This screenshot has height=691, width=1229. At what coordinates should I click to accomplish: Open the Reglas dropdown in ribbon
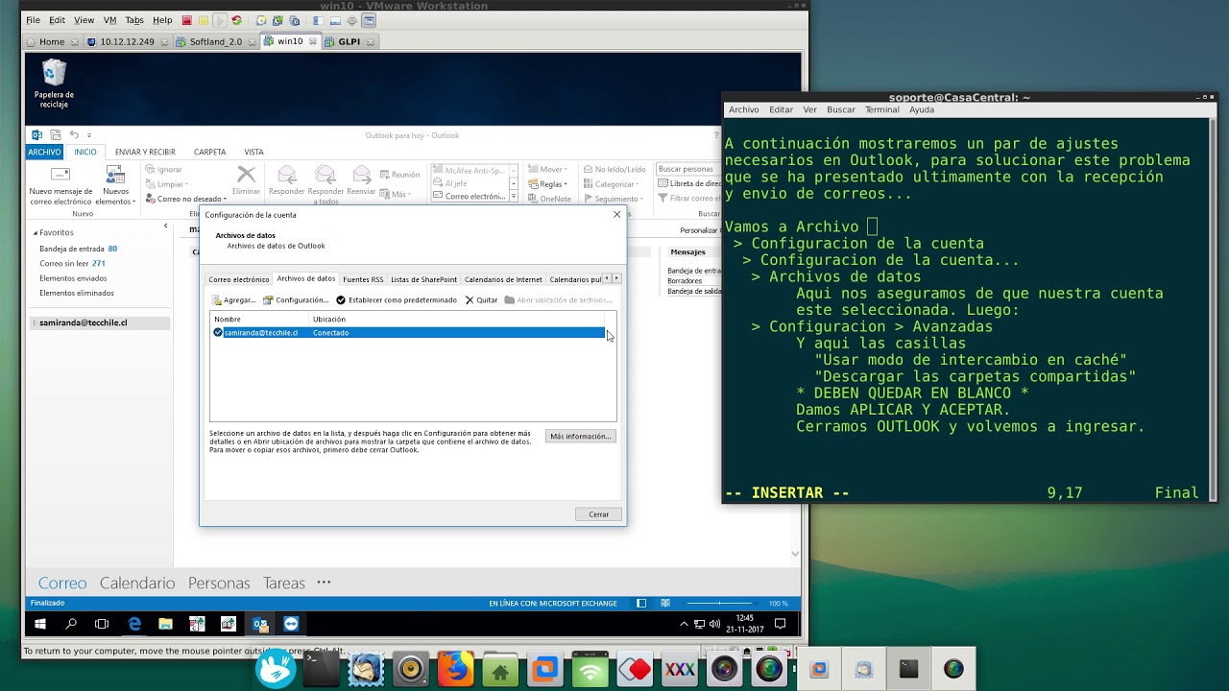pos(548,184)
